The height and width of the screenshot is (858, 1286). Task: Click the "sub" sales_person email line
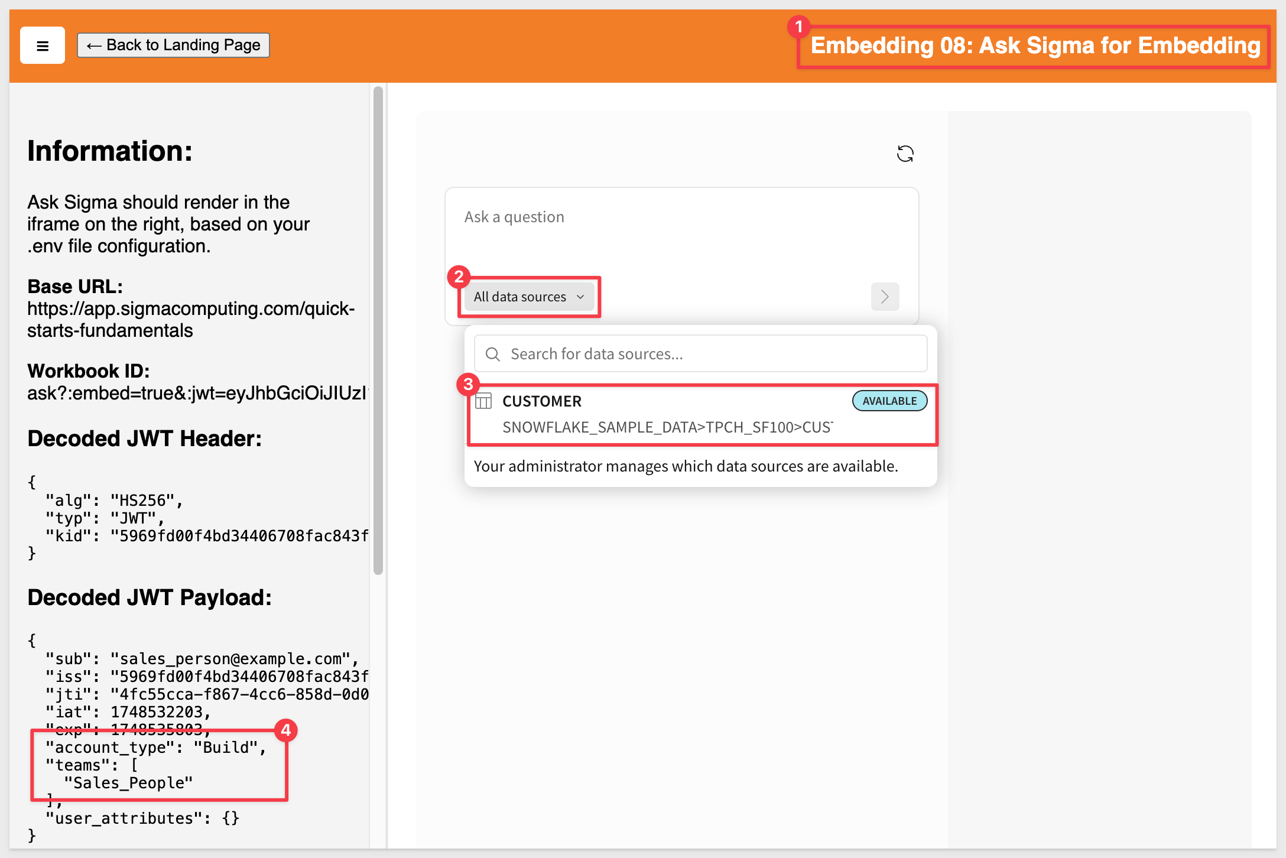(202, 659)
